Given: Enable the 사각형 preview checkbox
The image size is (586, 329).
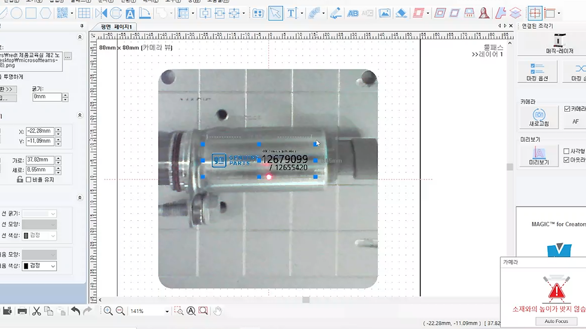Looking at the screenshot, I should click(x=566, y=151).
